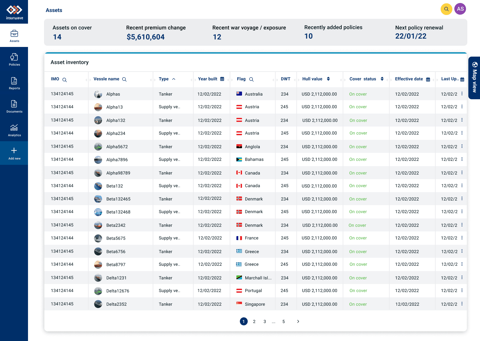Viewport: 480px width, 341px height.
Task: Go to page 5
Action: [284, 321]
